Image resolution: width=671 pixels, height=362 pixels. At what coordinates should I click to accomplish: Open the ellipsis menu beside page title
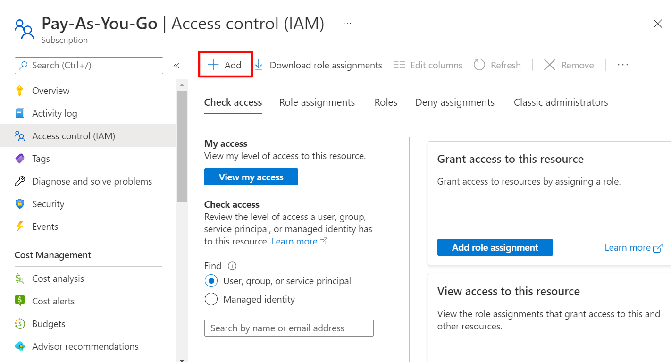pyautogui.click(x=347, y=23)
